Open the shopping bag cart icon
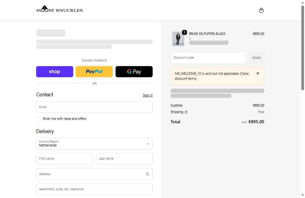 pyautogui.click(x=261, y=10)
